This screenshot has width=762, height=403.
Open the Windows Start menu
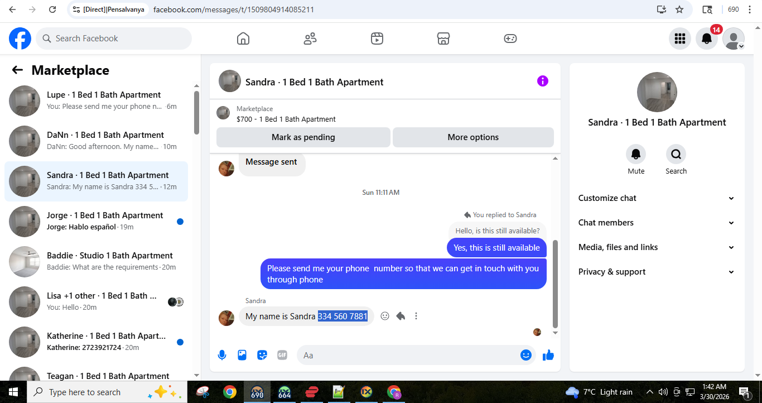[13, 392]
